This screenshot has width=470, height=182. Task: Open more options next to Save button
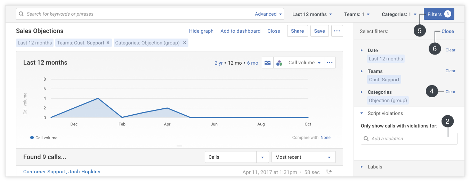[337, 31]
